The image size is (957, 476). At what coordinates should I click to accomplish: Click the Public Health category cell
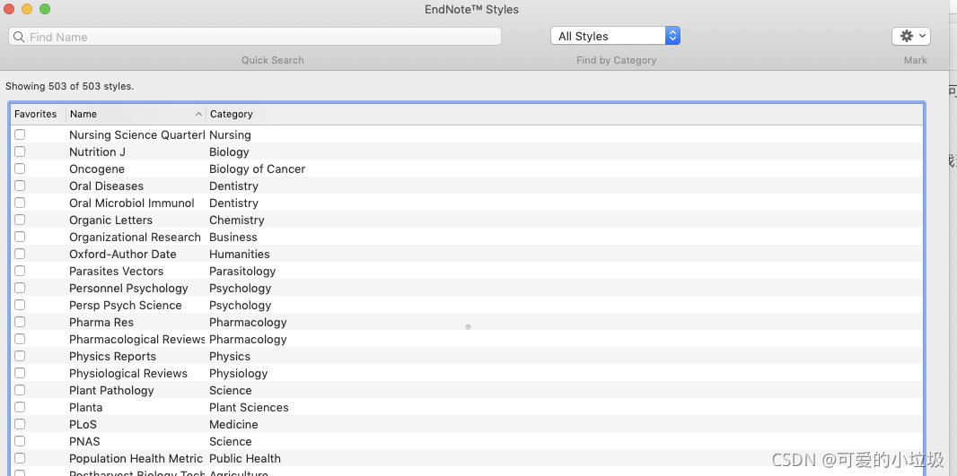245,458
